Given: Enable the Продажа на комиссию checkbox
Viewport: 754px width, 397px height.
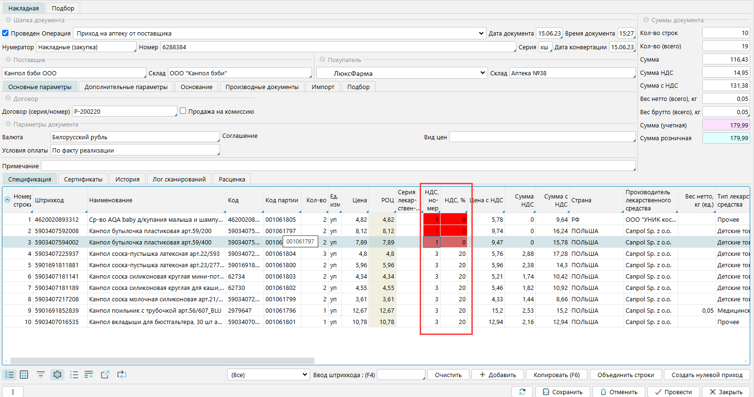Looking at the screenshot, I should 183,111.
